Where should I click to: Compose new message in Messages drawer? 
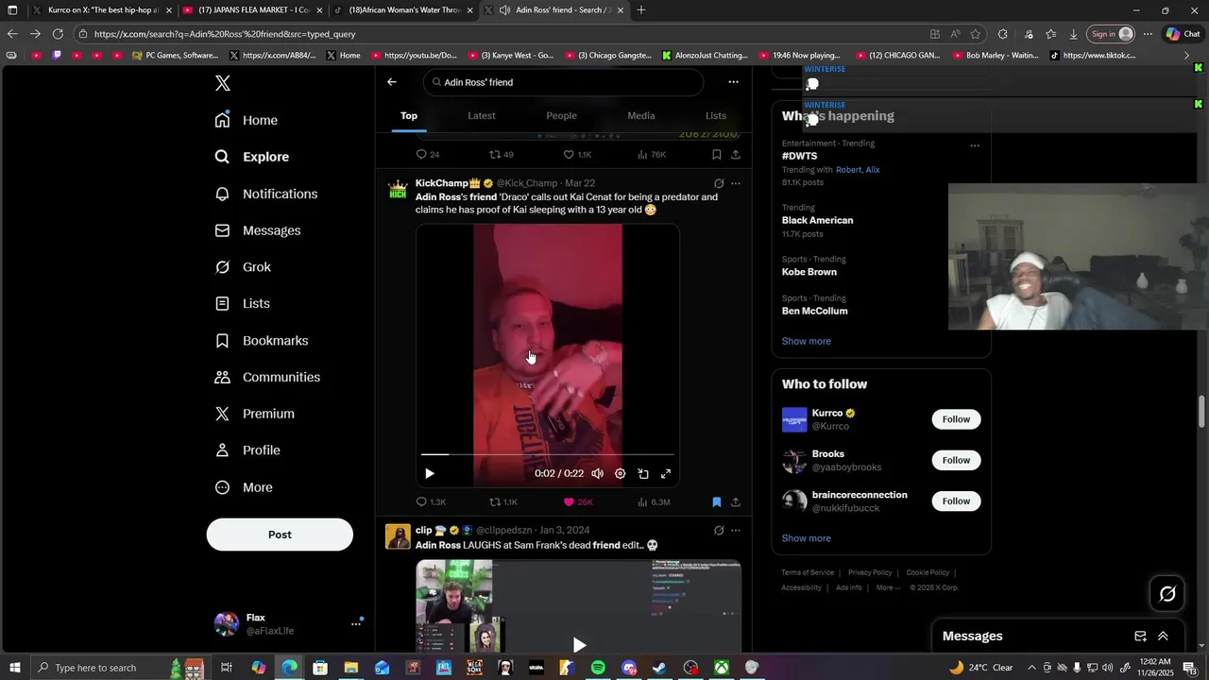[x=1140, y=637]
